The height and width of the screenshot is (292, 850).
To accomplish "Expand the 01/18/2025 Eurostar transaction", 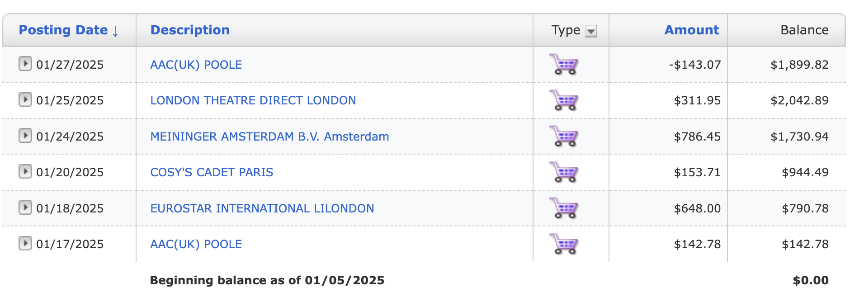I will pyautogui.click(x=25, y=207).
